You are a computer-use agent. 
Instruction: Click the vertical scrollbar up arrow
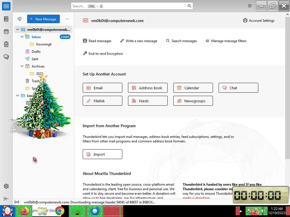pos(287,14)
